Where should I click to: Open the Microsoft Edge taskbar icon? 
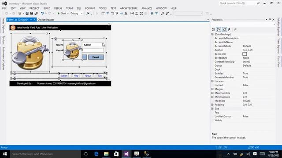[x=96, y=154]
